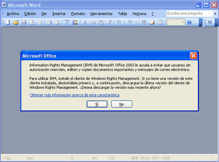The height and width of the screenshot is (162, 219).
Task: Expand Formatting toolbar options chevron
Action: (x=216, y=22)
